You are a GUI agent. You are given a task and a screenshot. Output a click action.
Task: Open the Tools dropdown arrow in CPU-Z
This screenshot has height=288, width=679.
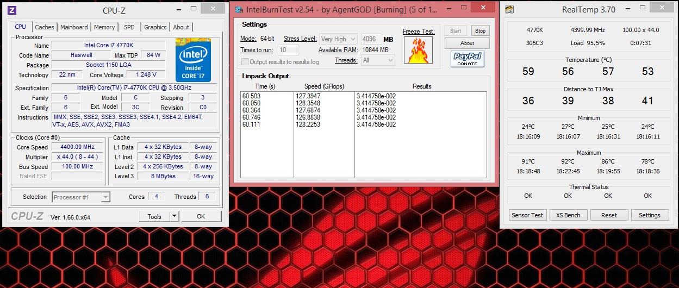174,216
